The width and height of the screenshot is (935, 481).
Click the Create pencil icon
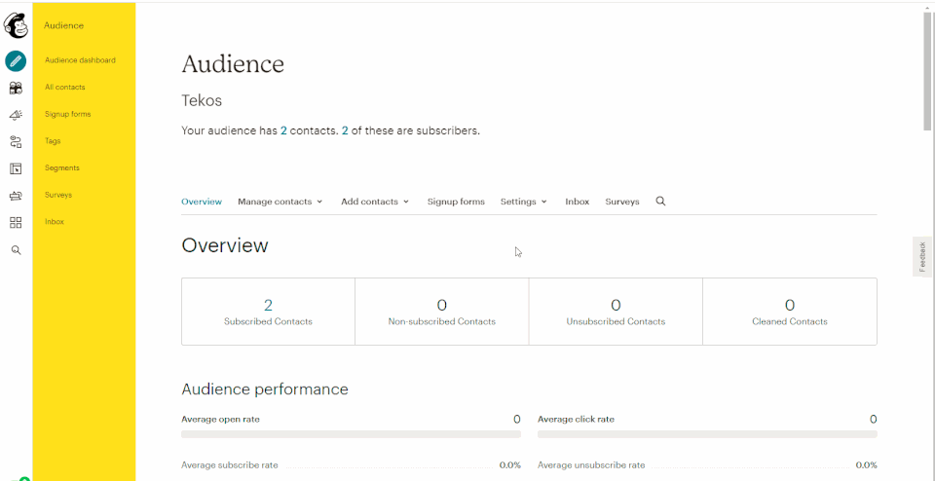pos(16,60)
